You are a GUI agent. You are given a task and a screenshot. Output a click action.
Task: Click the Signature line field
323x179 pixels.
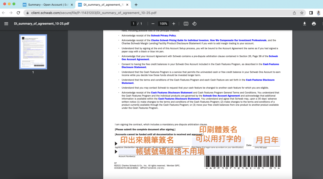[x=154, y=142]
